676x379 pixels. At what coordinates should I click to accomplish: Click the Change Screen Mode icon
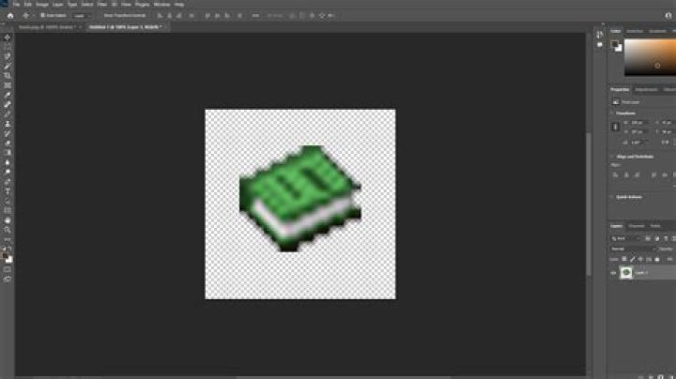[8, 279]
